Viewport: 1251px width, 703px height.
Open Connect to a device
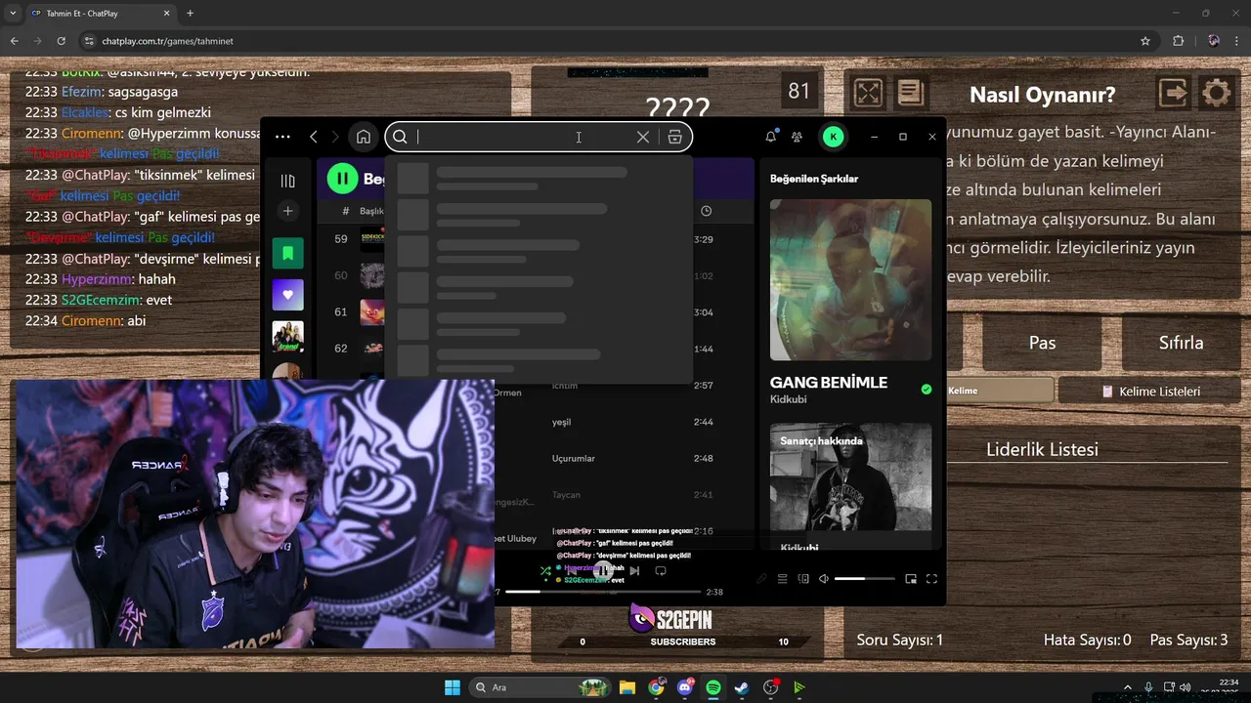point(803,579)
